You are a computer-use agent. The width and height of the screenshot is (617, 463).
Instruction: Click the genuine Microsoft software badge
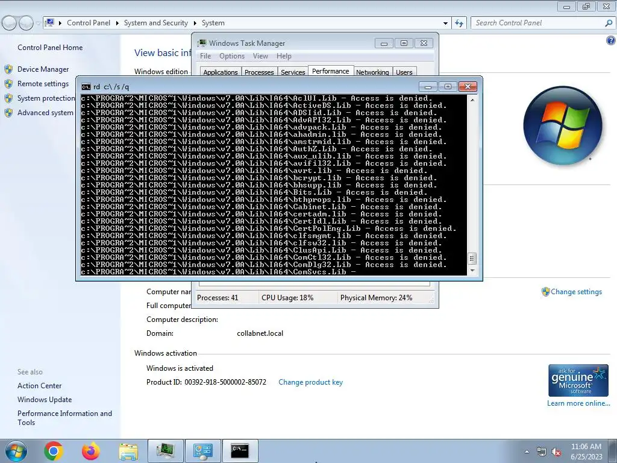[578, 380]
